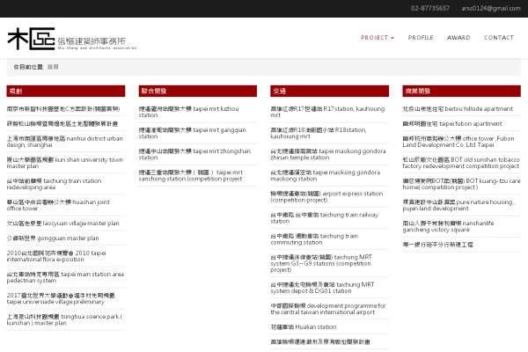View the Hualian Station project

coord(304,326)
